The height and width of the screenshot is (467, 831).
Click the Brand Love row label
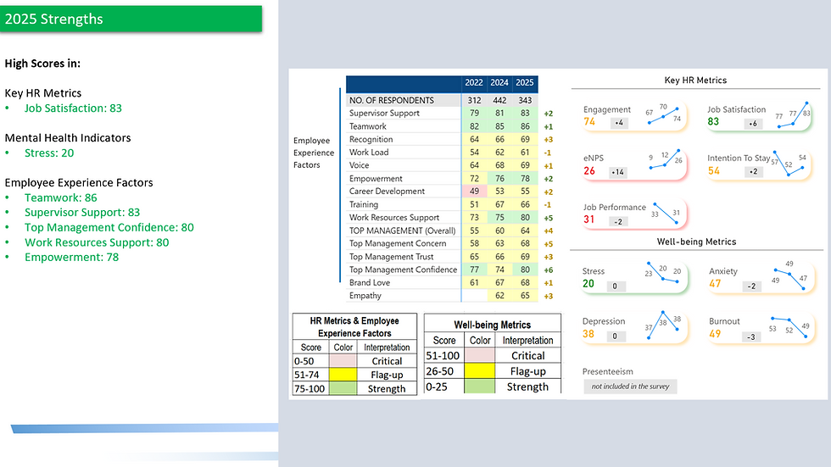(x=370, y=282)
